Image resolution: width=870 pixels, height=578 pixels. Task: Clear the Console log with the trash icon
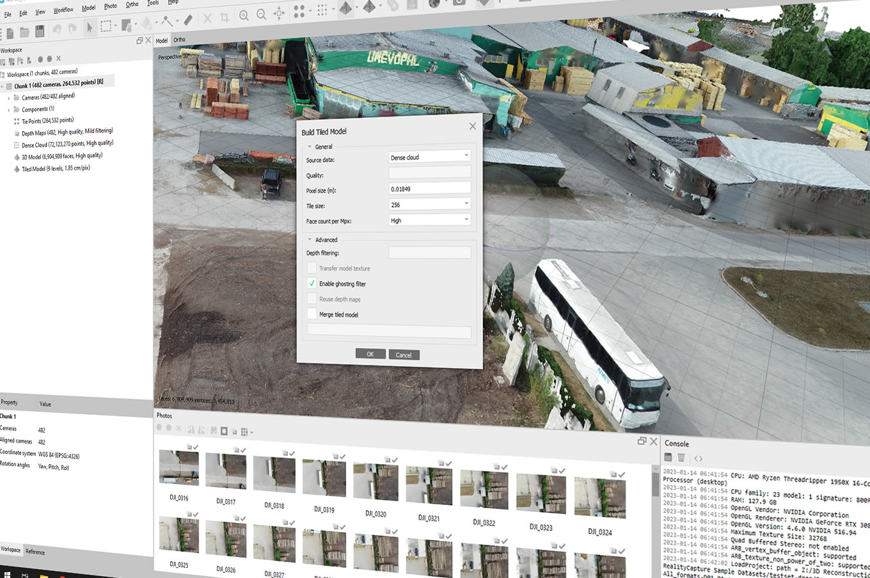pos(681,456)
